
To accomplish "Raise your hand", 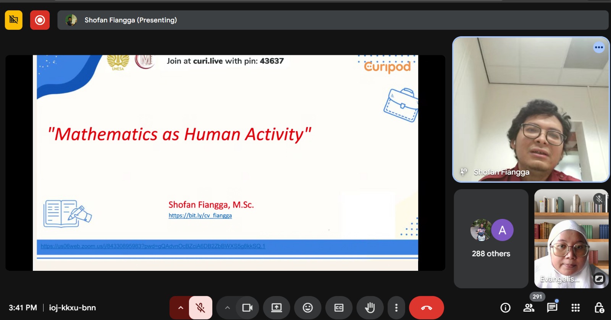I will coord(370,307).
